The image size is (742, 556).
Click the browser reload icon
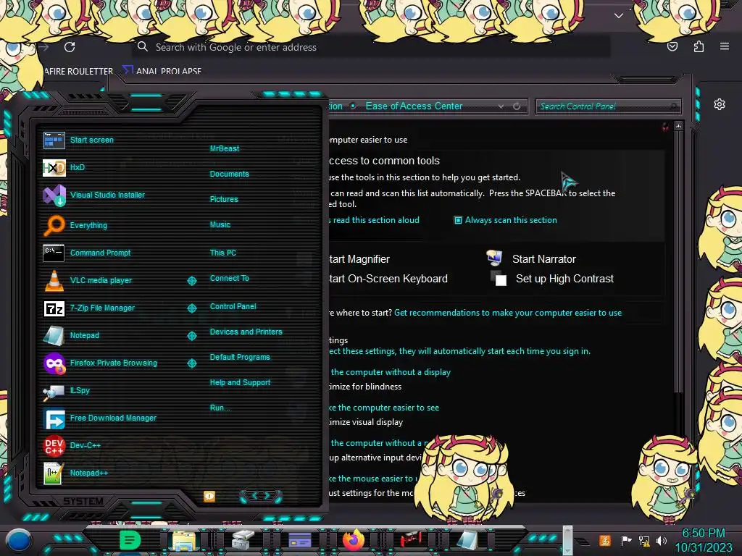pos(70,47)
